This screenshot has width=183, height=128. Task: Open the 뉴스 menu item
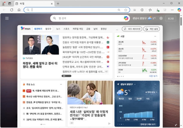tap(58, 29)
